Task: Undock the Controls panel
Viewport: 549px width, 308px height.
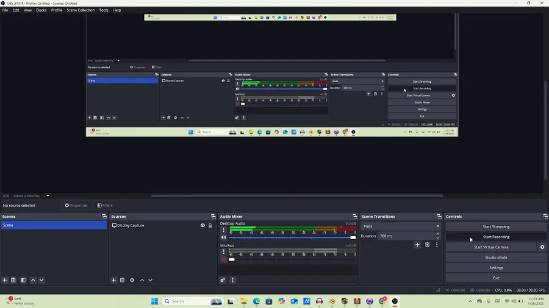Action: coord(545,217)
